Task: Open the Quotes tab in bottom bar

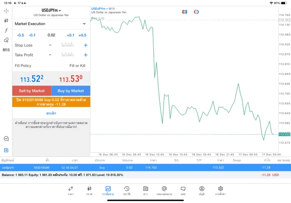Action: (x=70, y=190)
